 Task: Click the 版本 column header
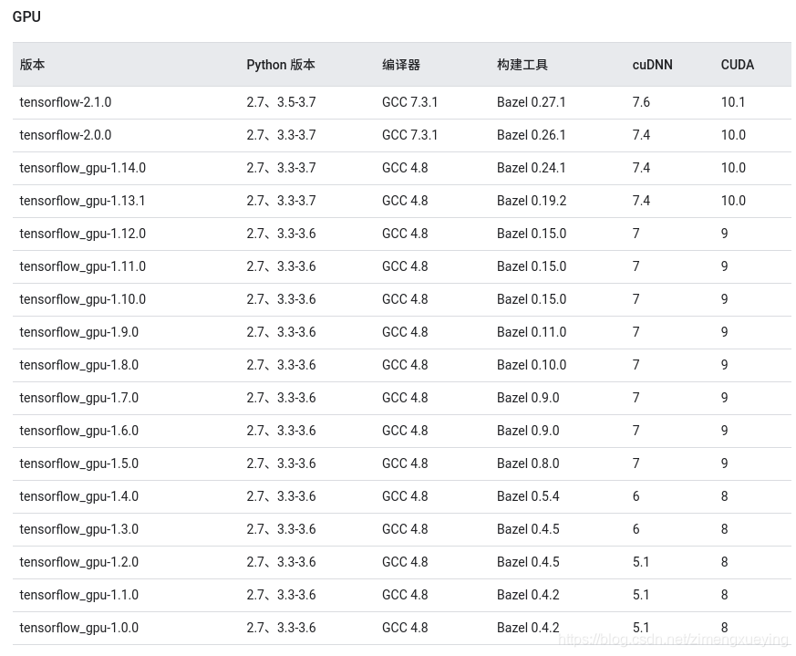coord(32,65)
